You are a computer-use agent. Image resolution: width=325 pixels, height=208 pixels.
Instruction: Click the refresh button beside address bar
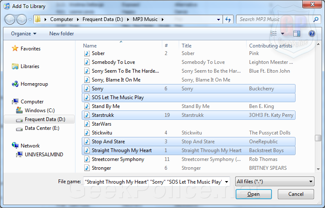(x=228, y=19)
